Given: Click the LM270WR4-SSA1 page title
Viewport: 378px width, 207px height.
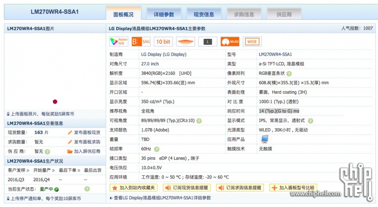Looking at the screenshot, I should click(x=55, y=12).
